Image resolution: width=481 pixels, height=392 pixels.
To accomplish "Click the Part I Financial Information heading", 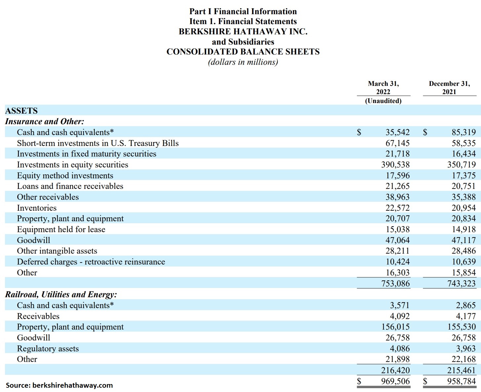I will pos(243,12).
